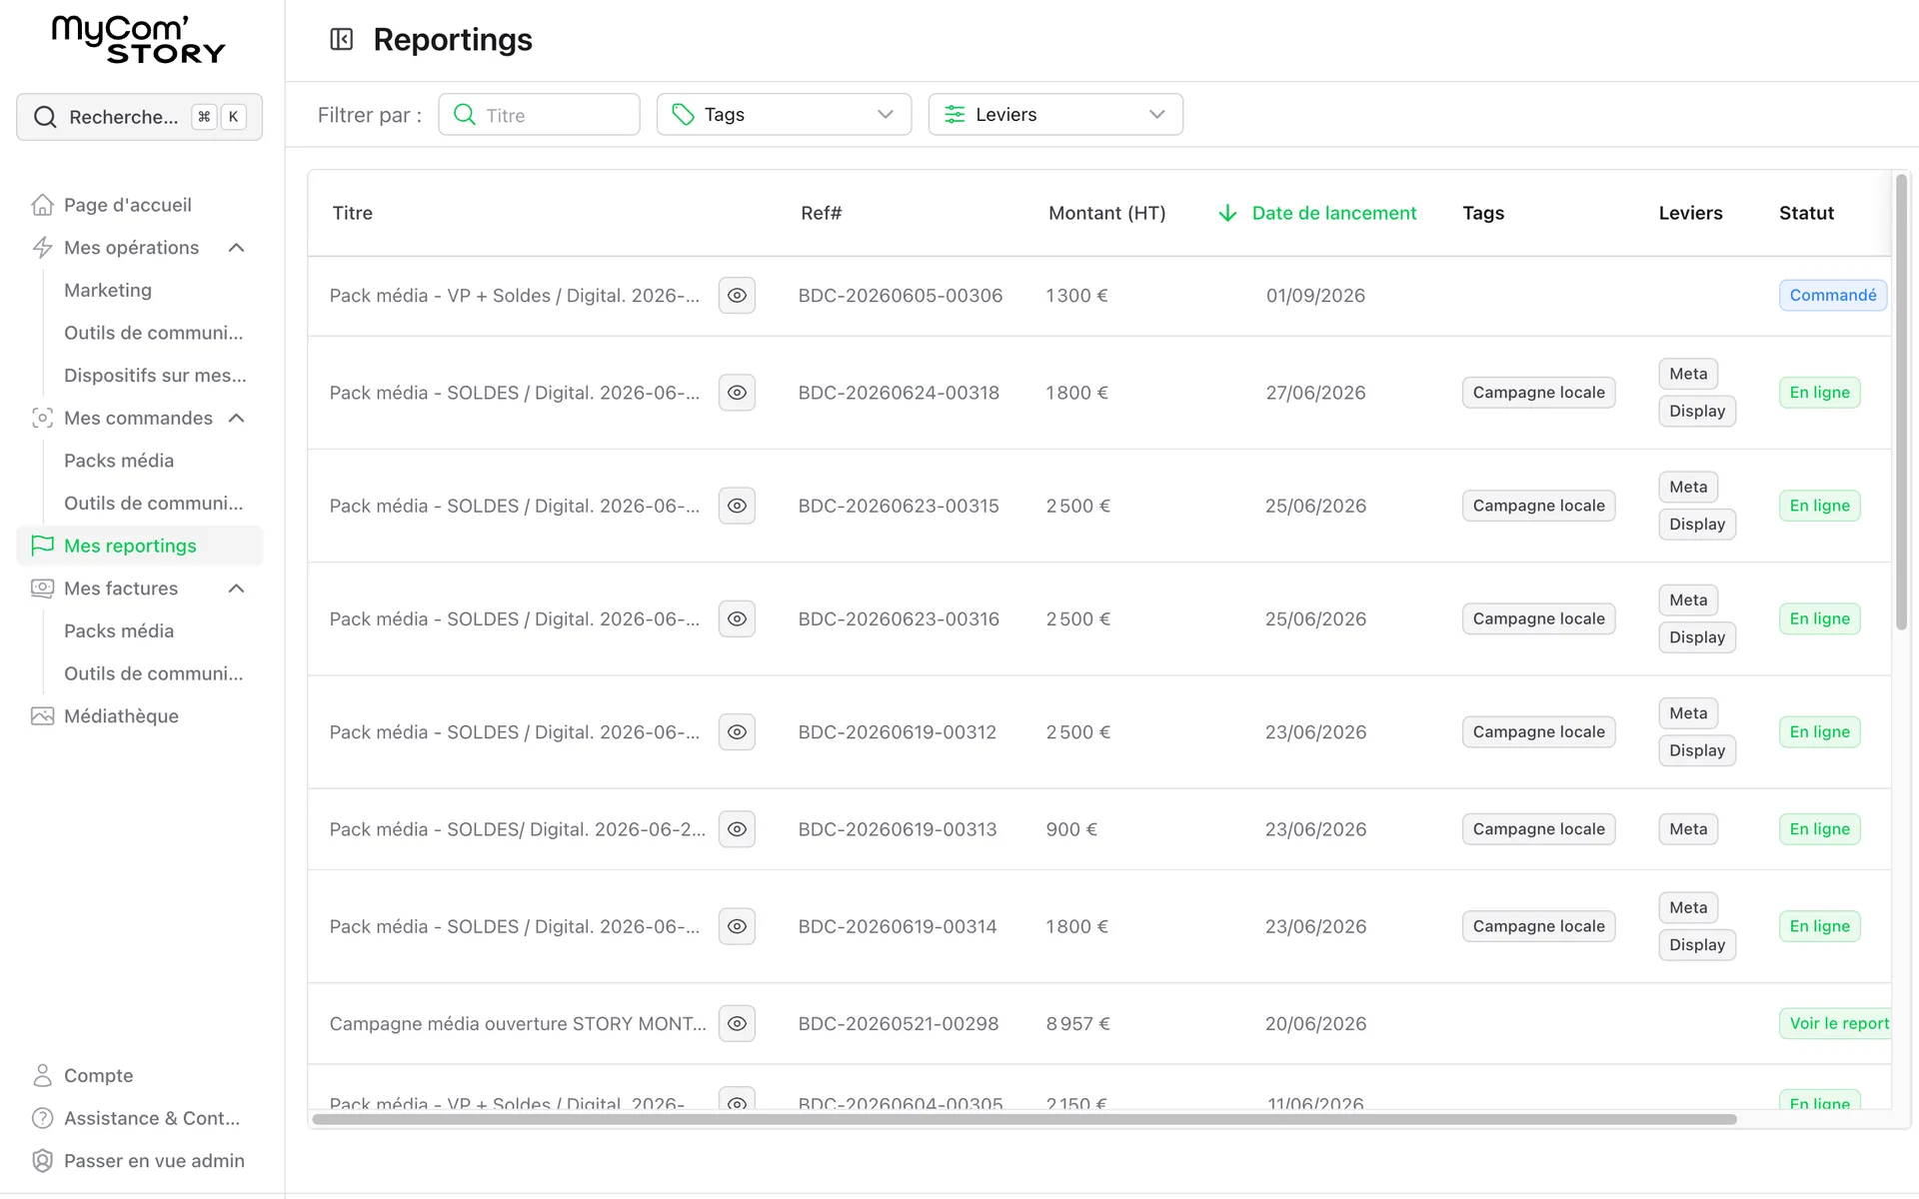Click the MyCom' Story logo

139,40
